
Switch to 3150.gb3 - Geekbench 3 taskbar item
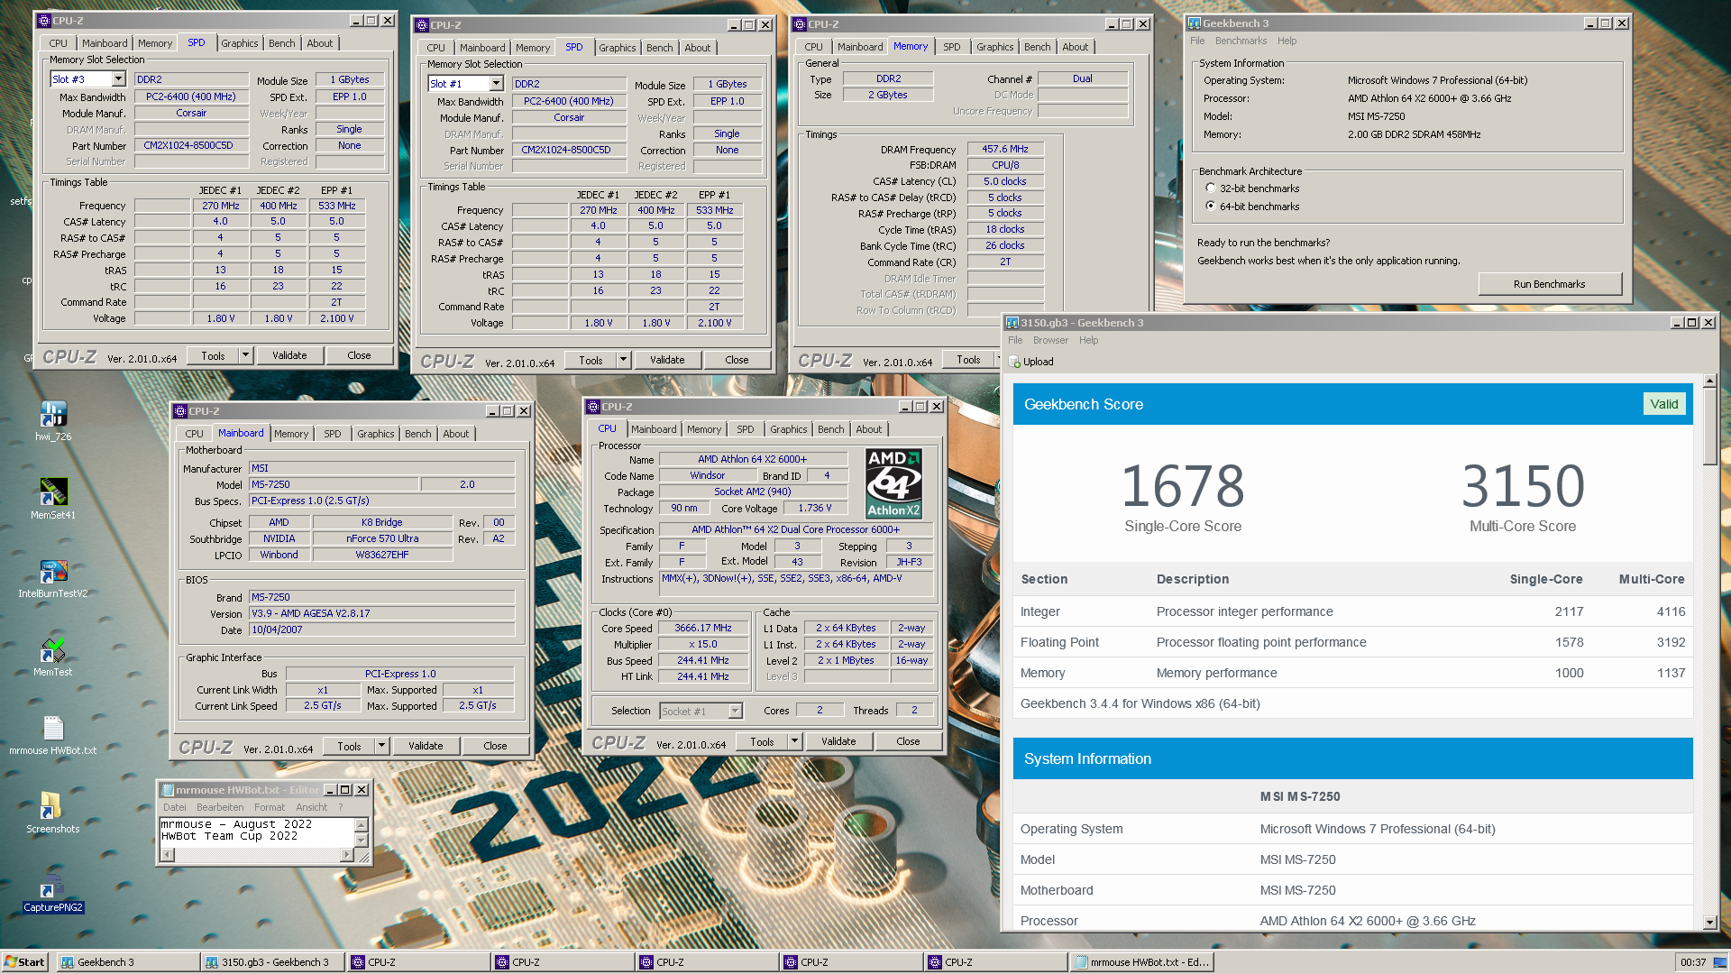click(273, 962)
